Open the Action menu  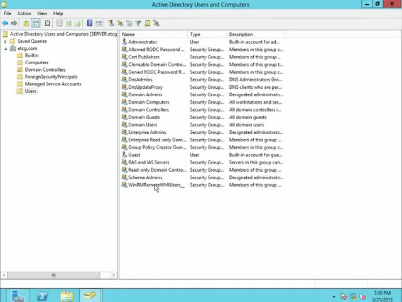(24, 13)
